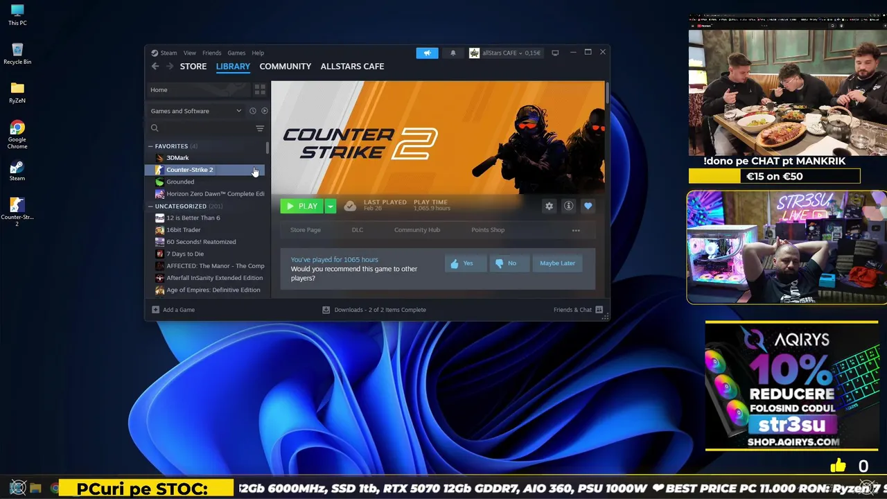
Task: Open Counter-Strike 2 desktop shortcut
Action: click(17, 212)
